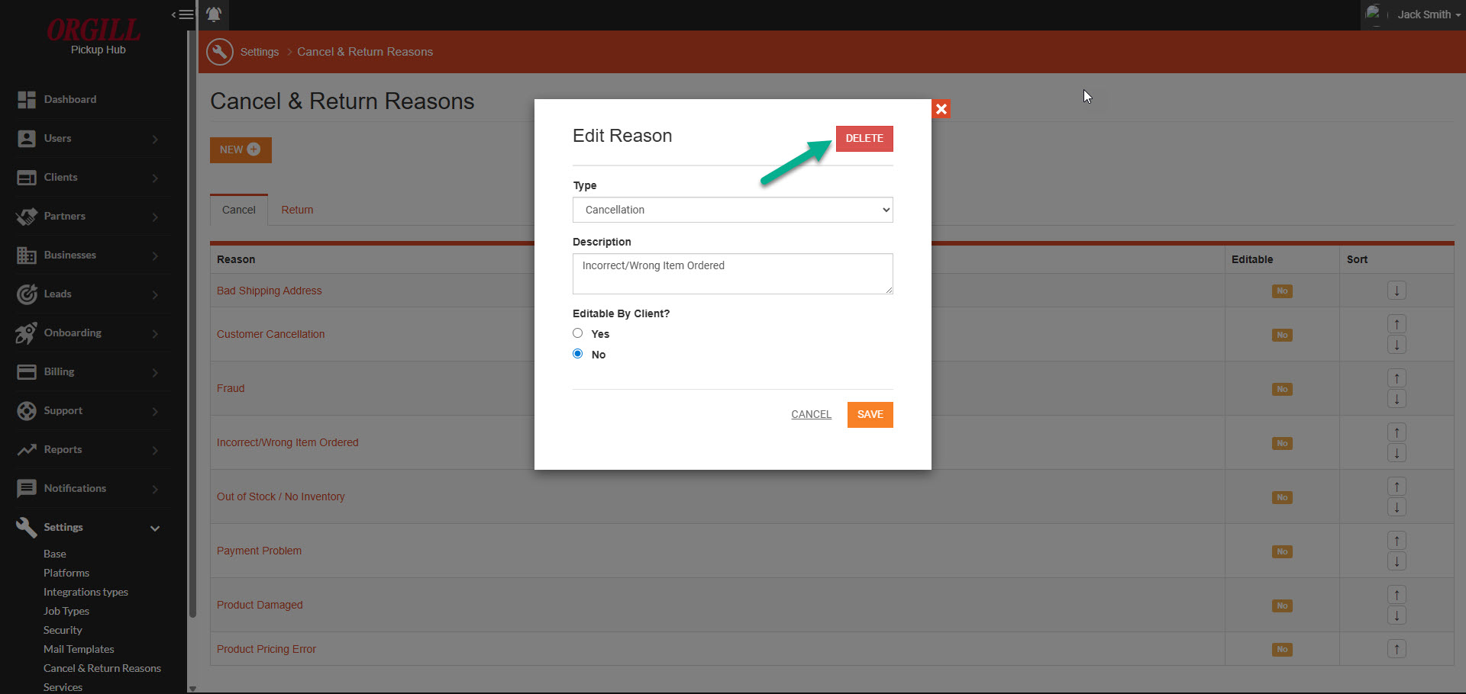The image size is (1466, 694).
Task: Expand the Leads menu chevron
Action: tap(155, 294)
